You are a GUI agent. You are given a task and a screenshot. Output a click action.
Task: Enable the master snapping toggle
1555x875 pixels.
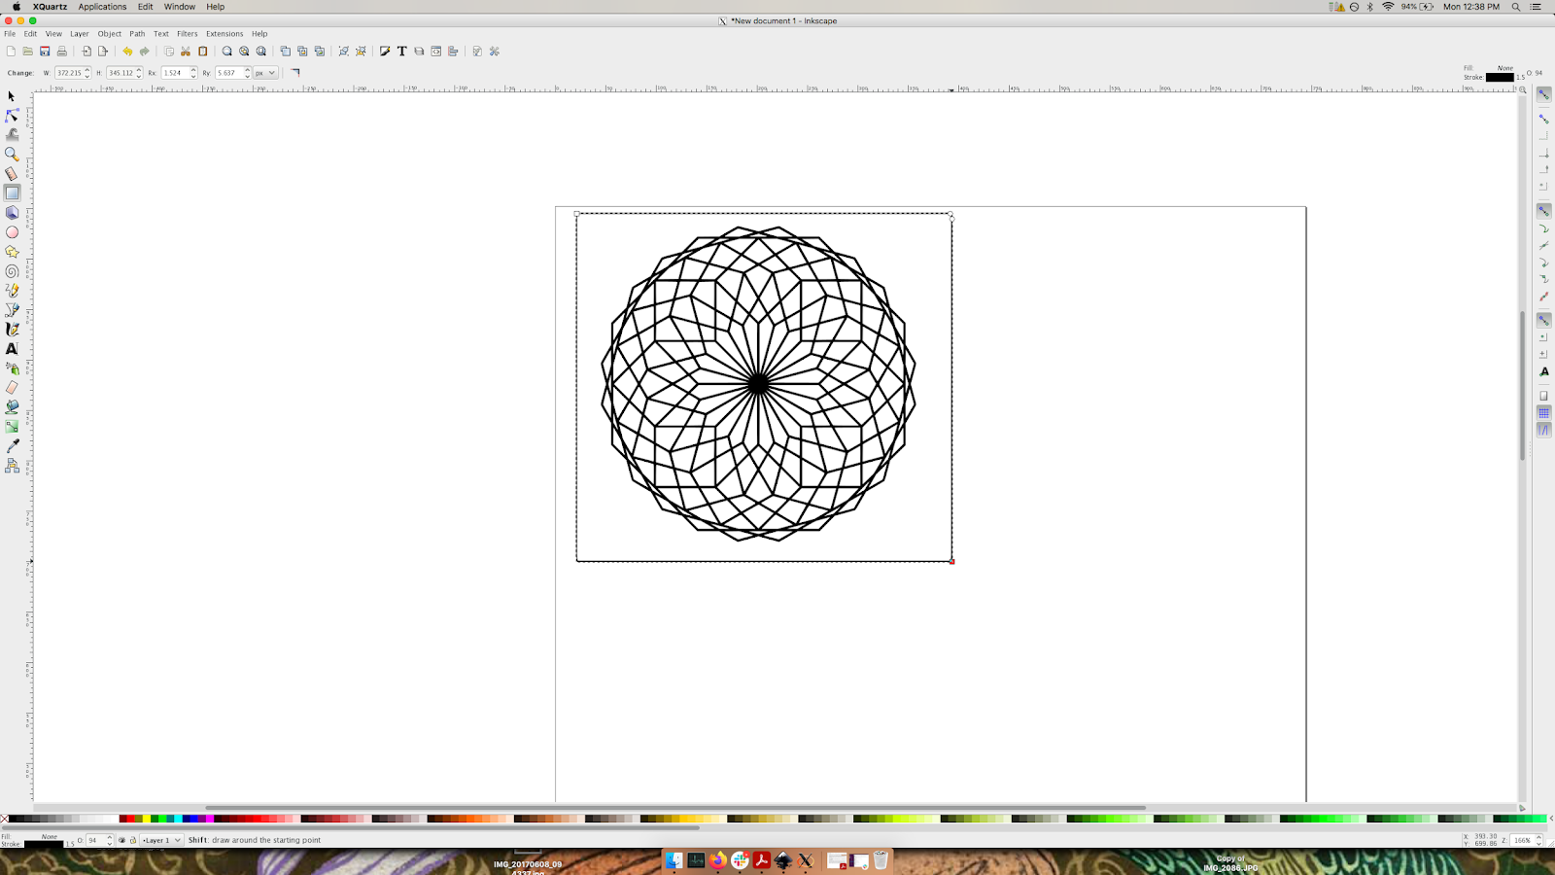(1545, 95)
